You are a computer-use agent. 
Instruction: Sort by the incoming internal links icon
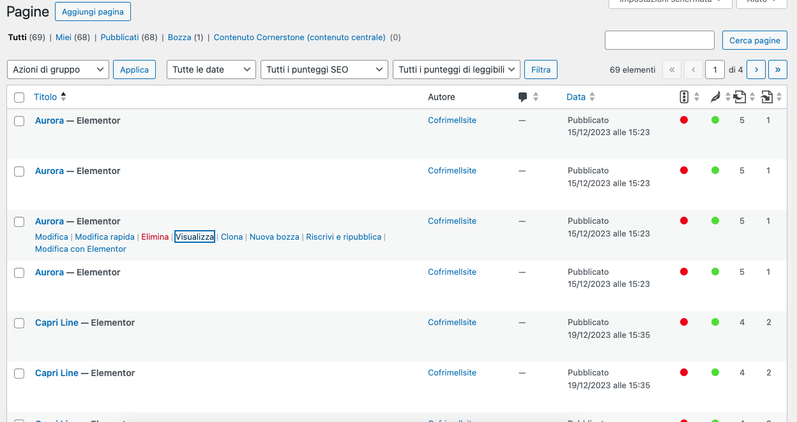coord(772,97)
